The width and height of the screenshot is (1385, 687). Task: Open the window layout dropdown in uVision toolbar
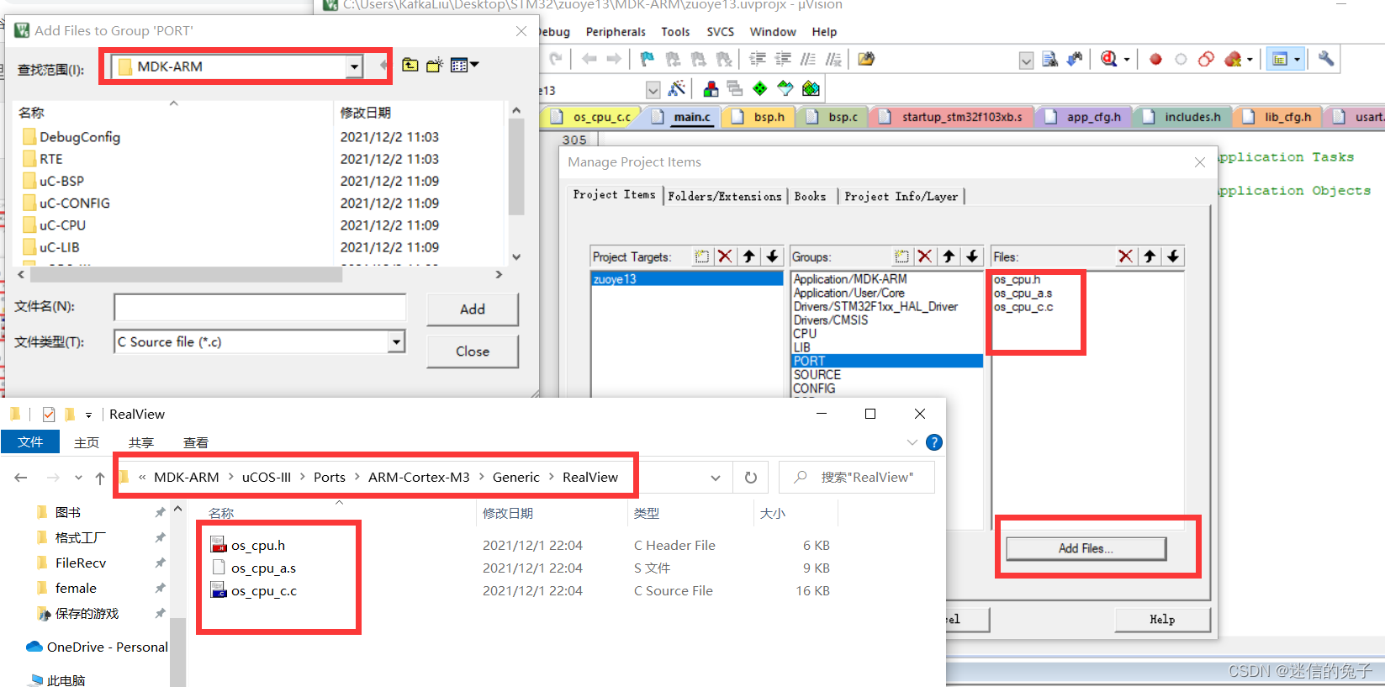click(x=1298, y=59)
